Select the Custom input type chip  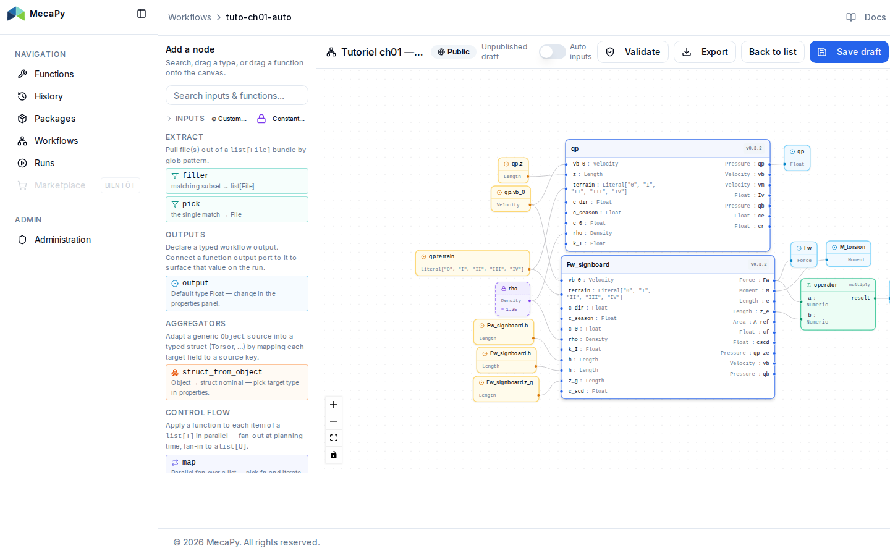(229, 119)
